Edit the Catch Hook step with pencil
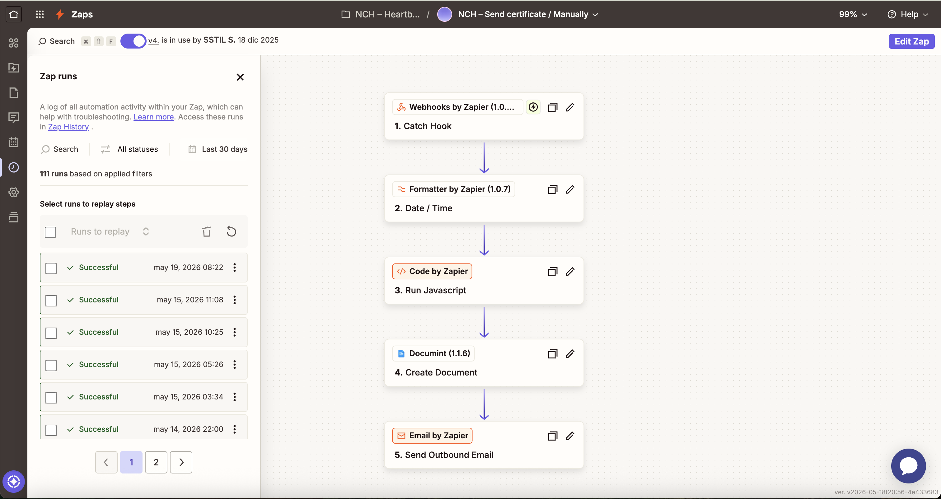The width and height of the screenshot is (941, 499). 570,107
